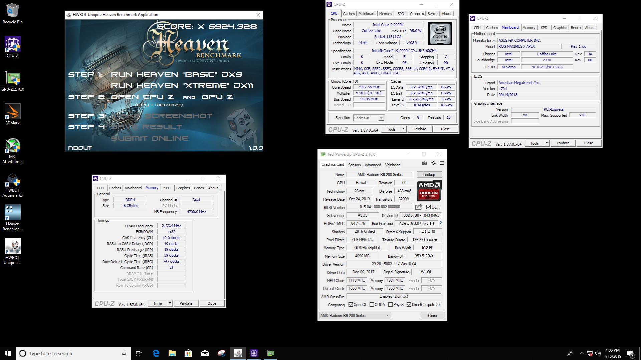Click the Bus Interface question mark in GPU-Z

(440, 223)
